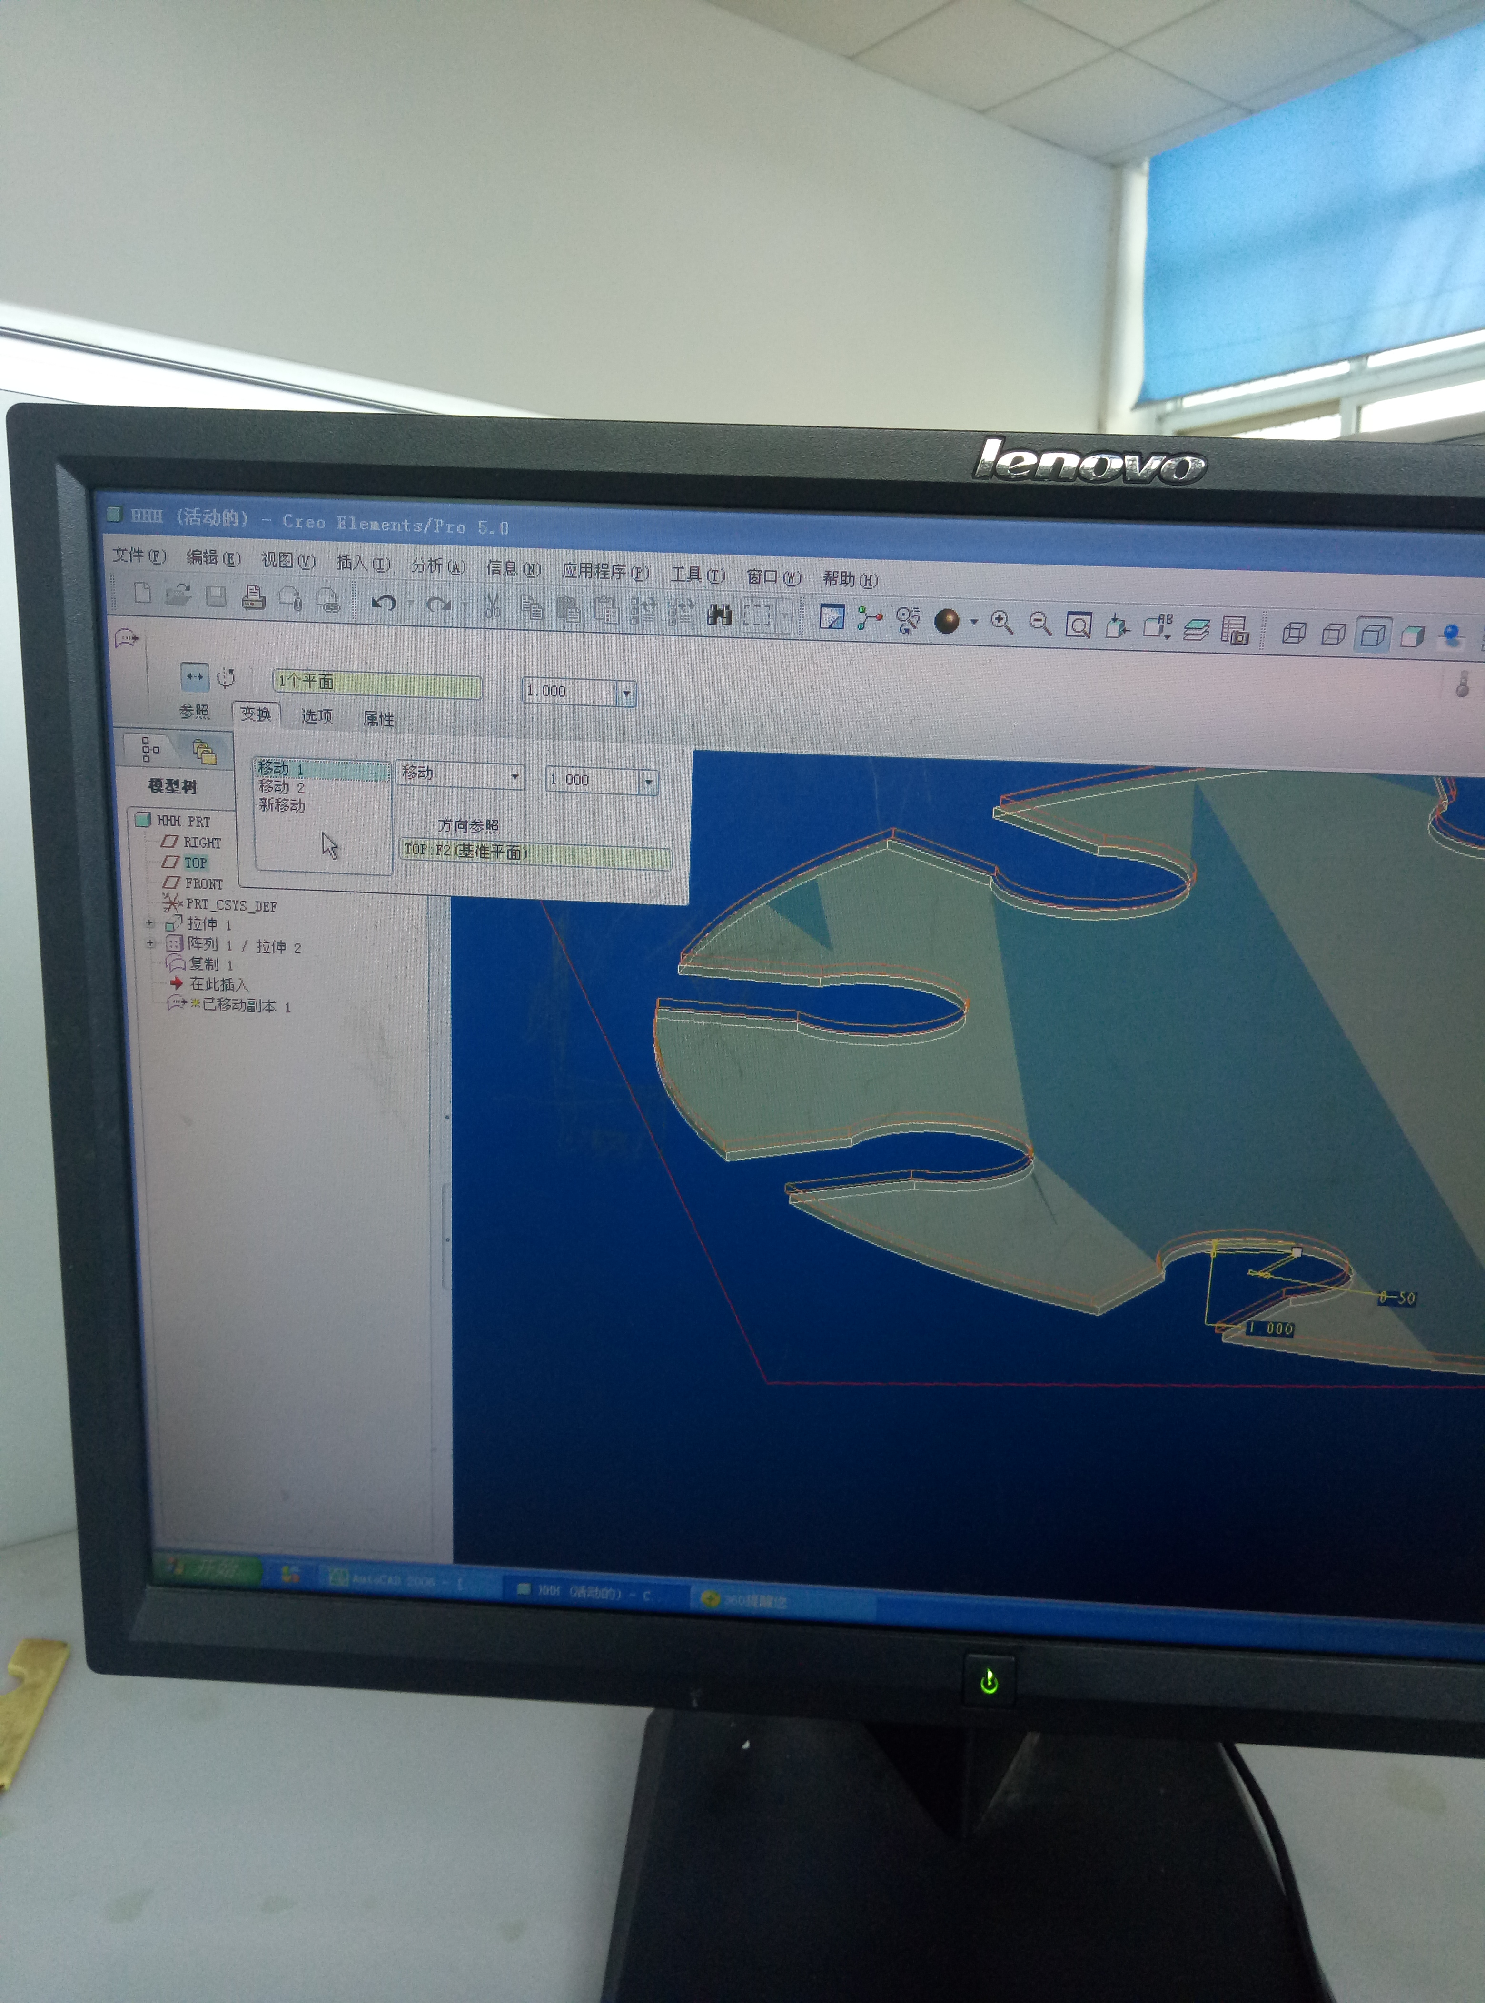This screenshot has height=2003, width=1485.
Task: Click the Undo arrow icon
Action: coord(384,602)
